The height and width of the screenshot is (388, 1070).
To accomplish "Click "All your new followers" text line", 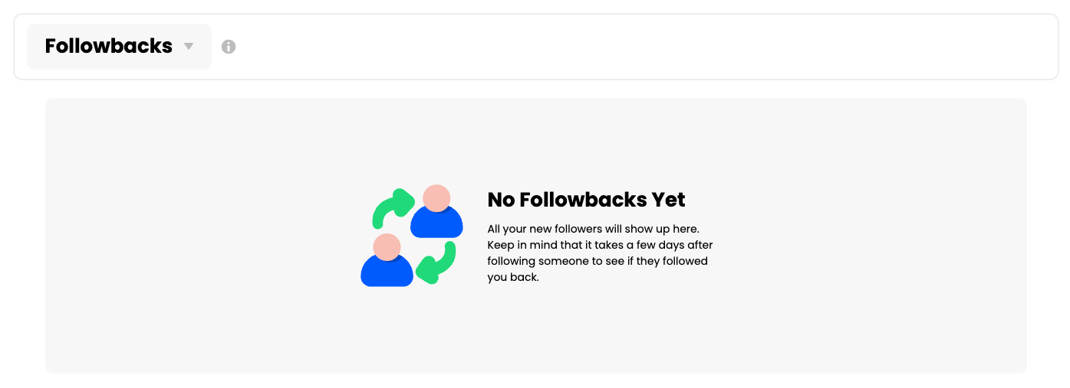I will 594,229.
